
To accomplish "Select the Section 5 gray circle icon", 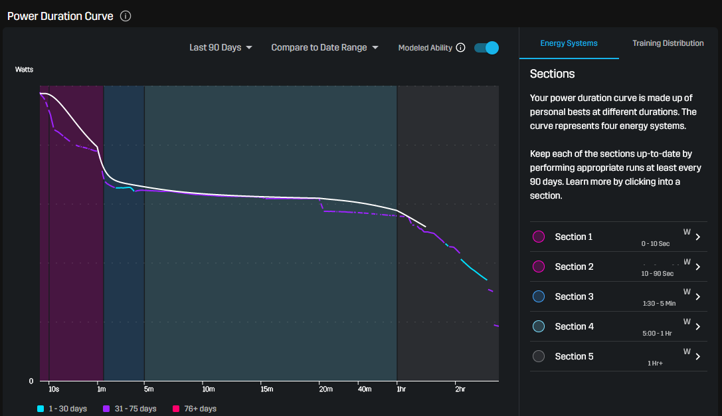I will (539, 356).
